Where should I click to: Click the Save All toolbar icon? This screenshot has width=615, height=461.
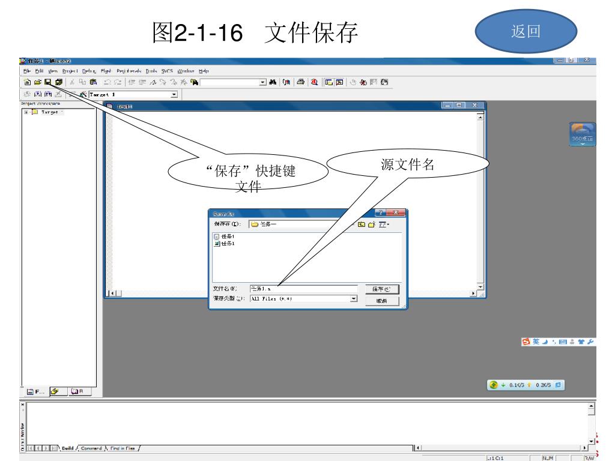point(59,82)
